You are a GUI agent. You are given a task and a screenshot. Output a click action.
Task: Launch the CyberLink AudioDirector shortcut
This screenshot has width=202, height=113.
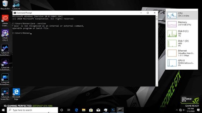pos(5,50)
